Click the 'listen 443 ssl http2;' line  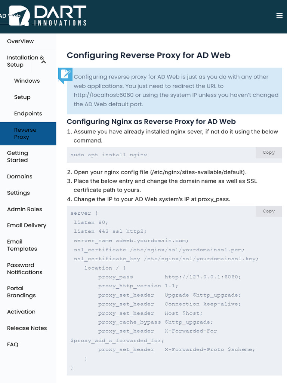[110, 231]
